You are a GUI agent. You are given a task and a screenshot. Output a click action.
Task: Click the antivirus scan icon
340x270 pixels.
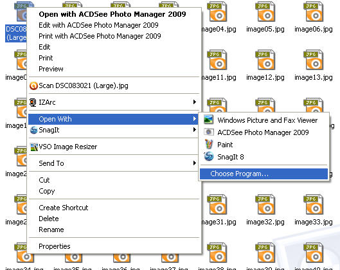[33, 86]
